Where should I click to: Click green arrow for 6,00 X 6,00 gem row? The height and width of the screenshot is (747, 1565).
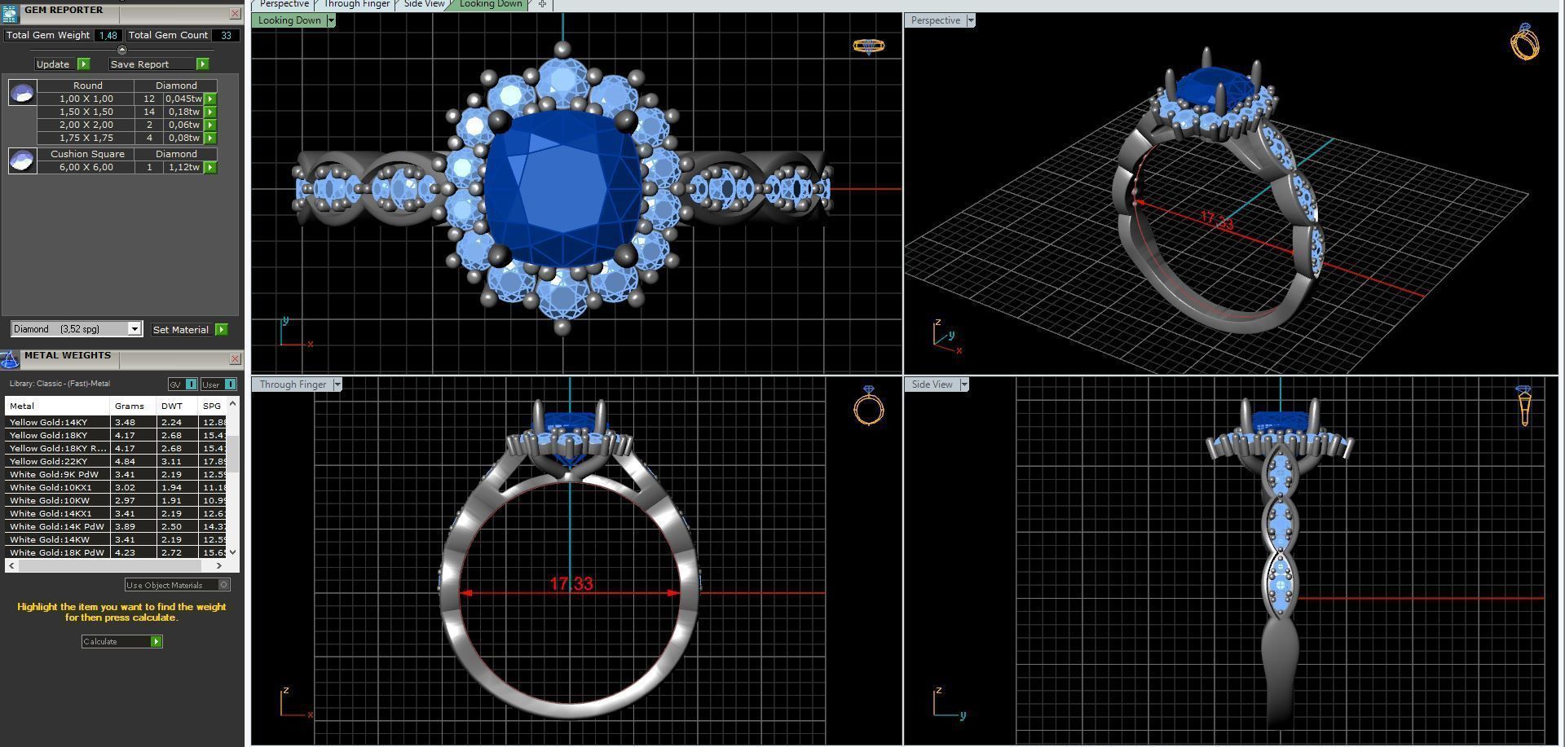tap(210, 167)
